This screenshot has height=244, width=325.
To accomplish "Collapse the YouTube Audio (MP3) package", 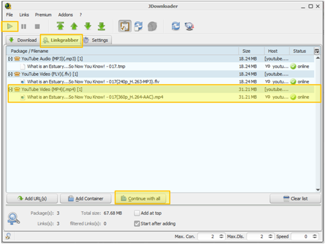I will click(10, 59).
